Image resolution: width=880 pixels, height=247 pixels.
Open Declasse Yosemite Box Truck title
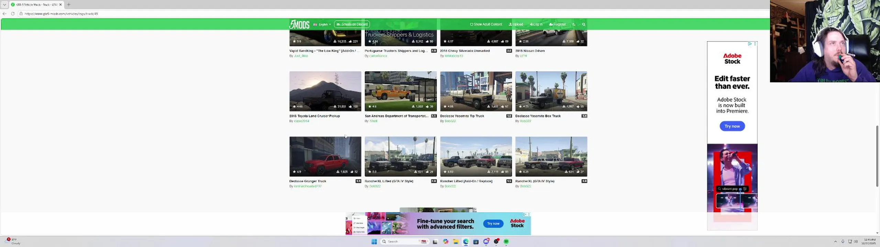pos(538,116)
